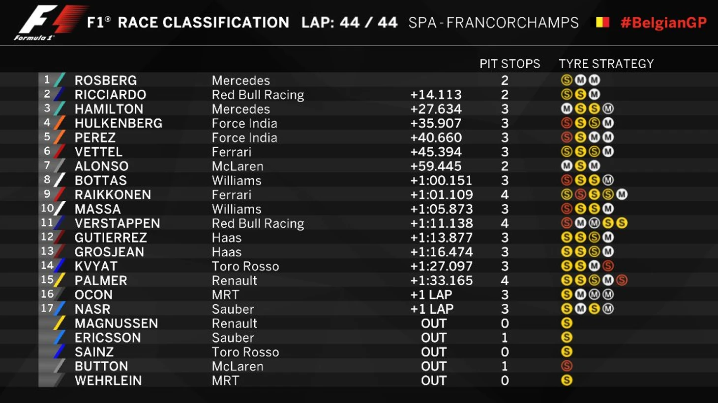Click Rosberg's first soft tyre icon
The image size is (718, 403).
coord(567,80)
